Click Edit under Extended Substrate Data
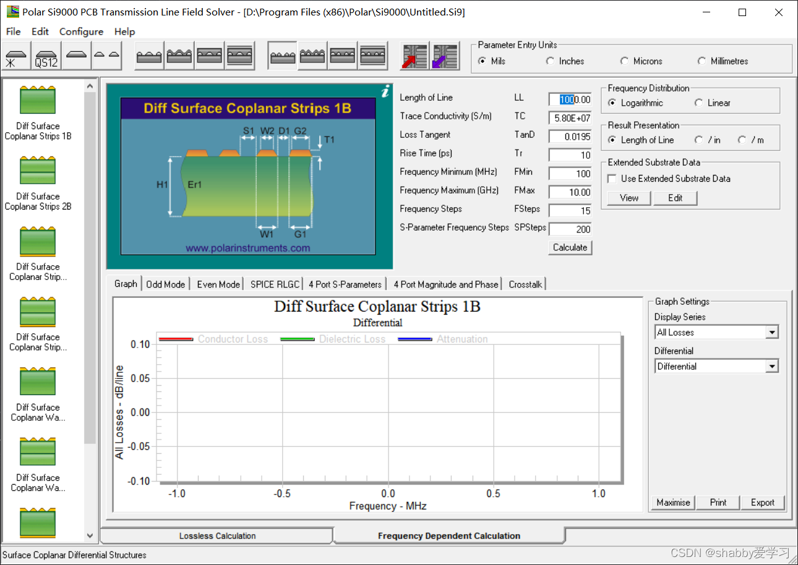This screenshot has width=798, height=565. point(675,198)
